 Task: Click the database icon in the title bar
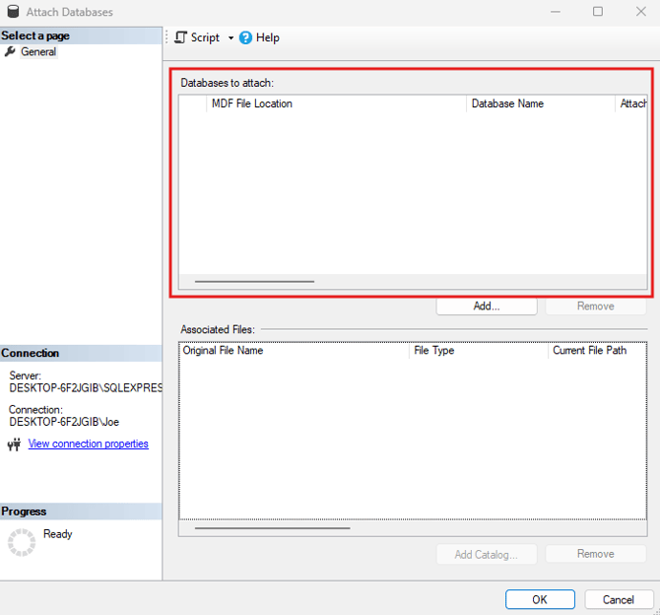click(12, 13)
